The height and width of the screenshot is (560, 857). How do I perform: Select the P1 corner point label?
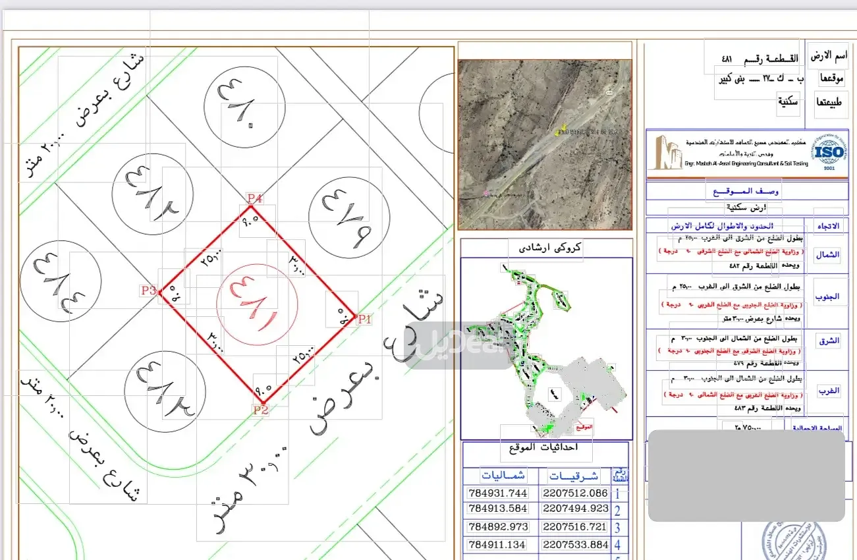tap(364, 319)
